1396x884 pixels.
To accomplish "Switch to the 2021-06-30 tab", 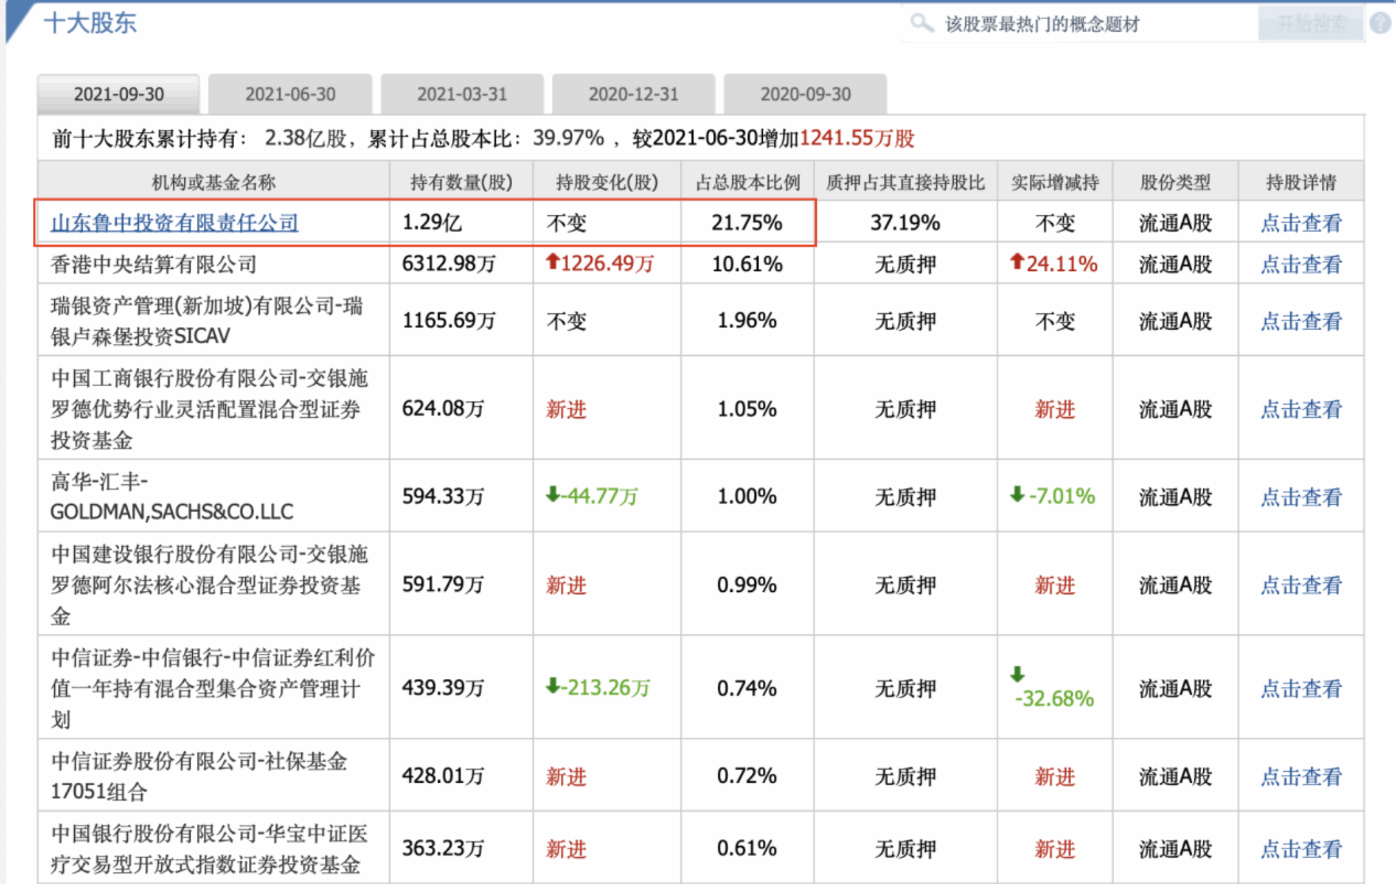I will 290,94.
